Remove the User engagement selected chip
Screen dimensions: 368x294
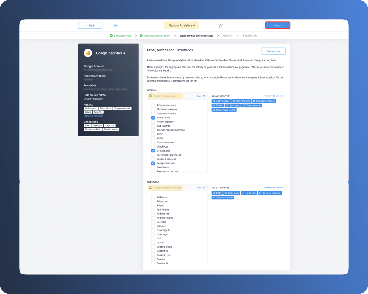(213, 110)
